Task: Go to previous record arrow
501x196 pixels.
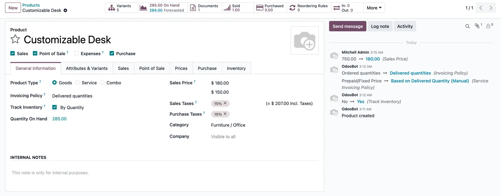Action: [x=481, y=8]
